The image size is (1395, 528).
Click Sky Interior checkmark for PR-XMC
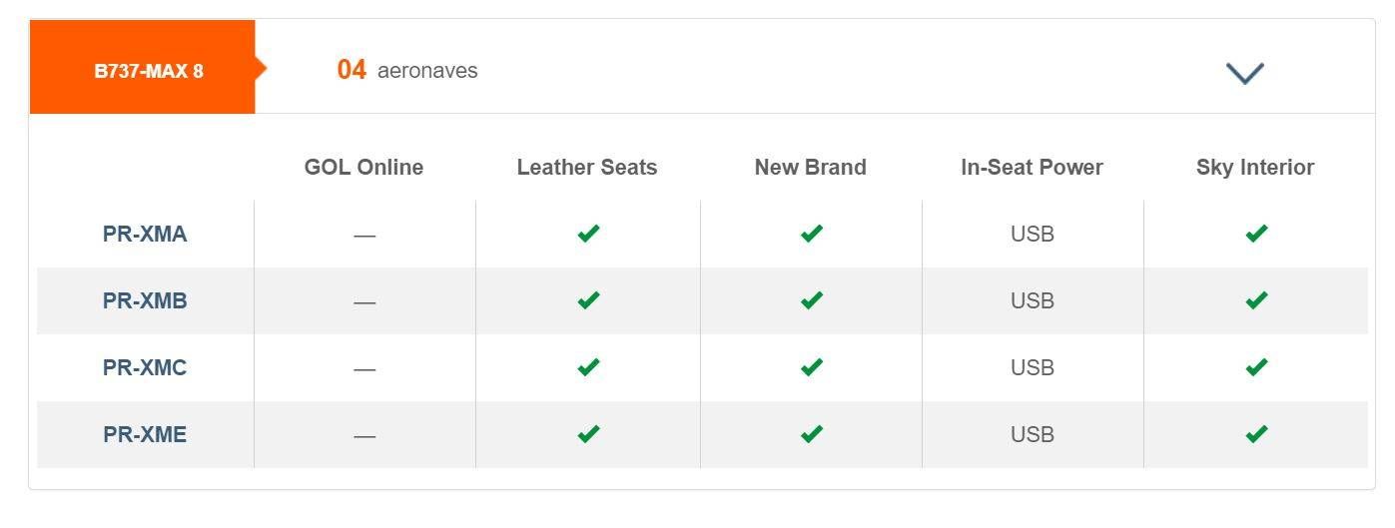point(1256,367)
